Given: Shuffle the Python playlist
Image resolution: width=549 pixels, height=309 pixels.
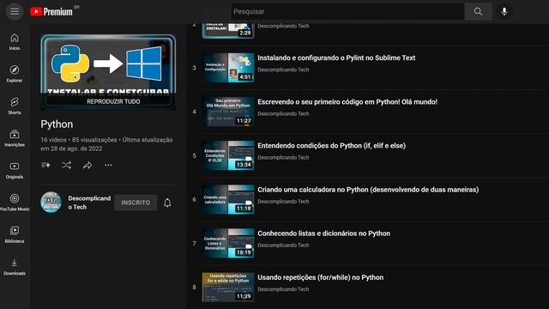Looking at the screenshot, I should (x=67, y=165).
